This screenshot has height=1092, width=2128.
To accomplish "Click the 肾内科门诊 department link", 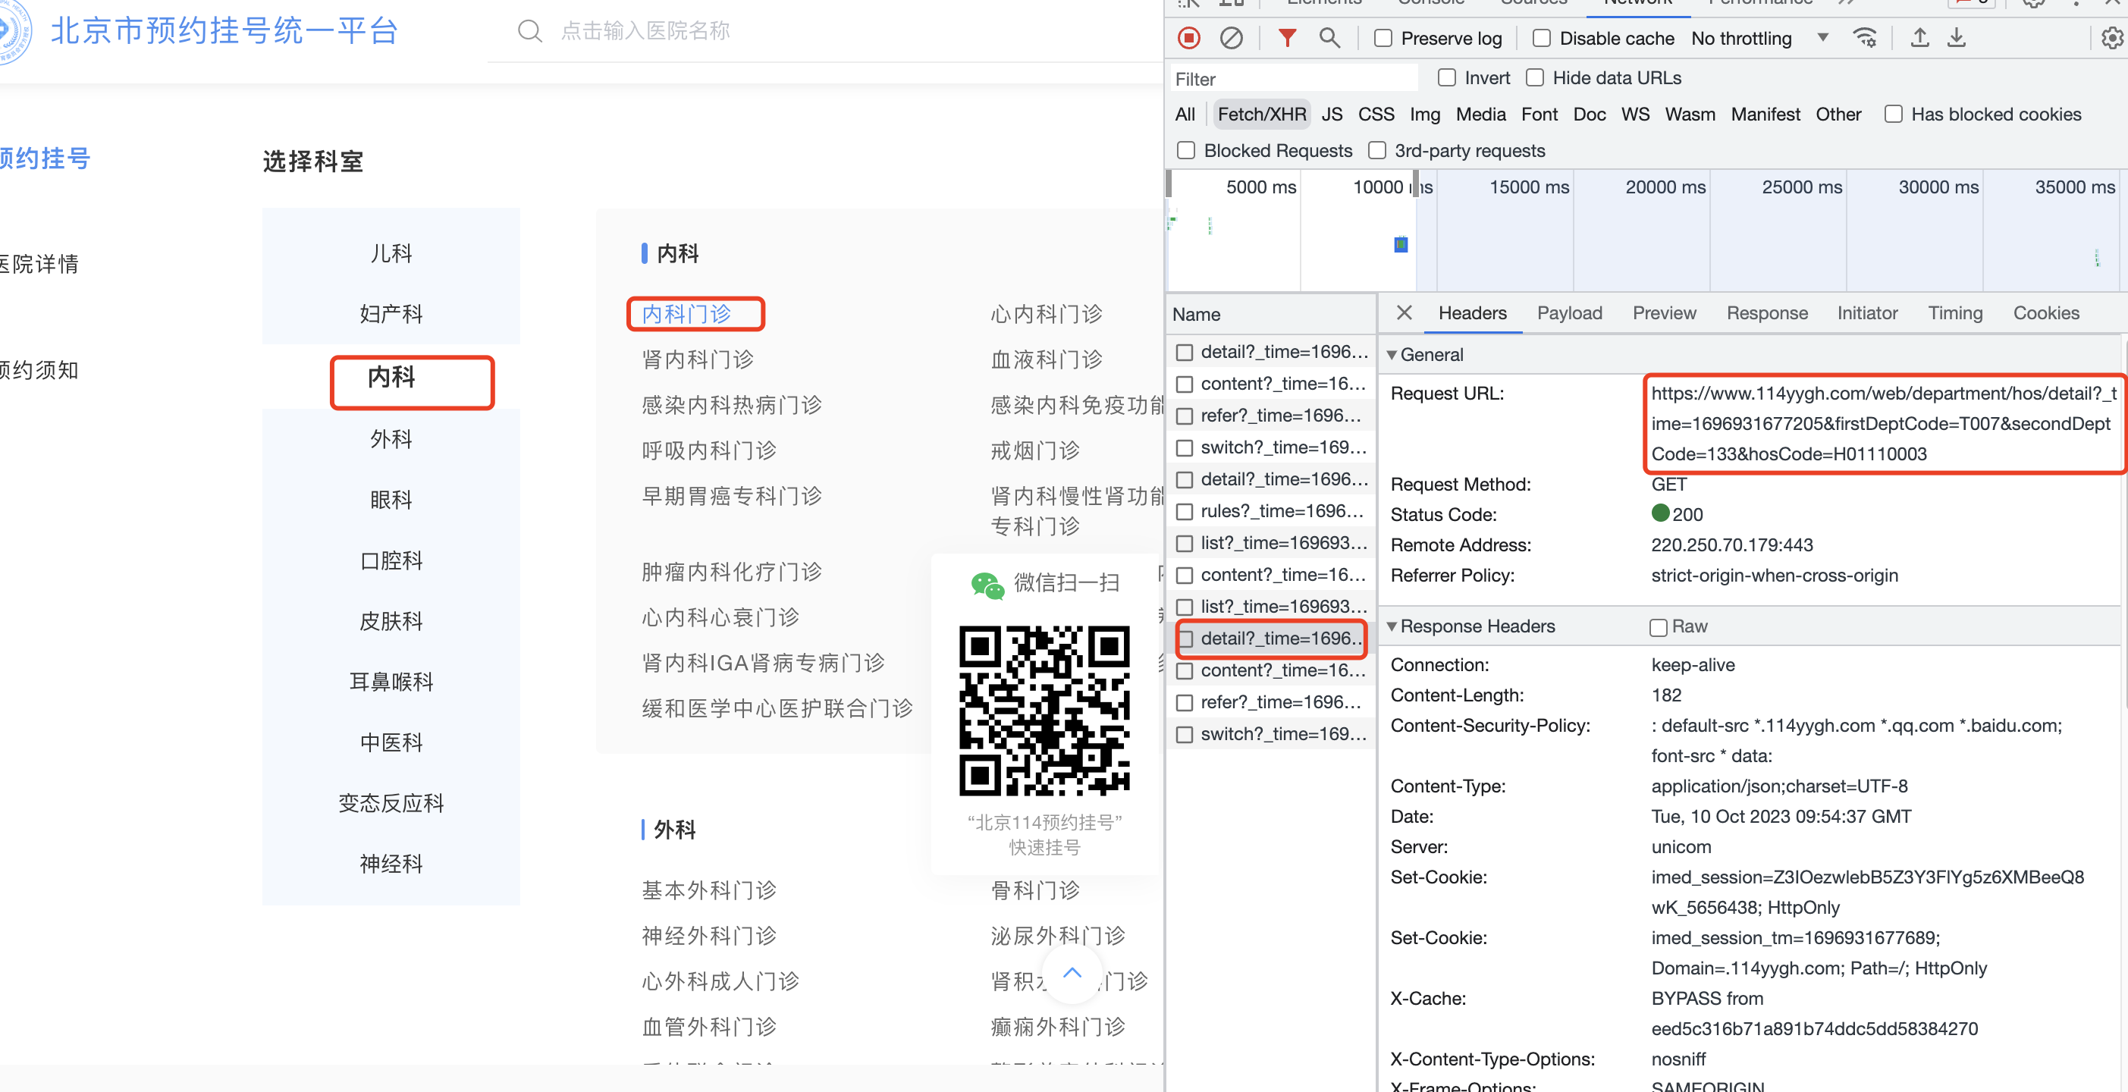I will 697,359.
